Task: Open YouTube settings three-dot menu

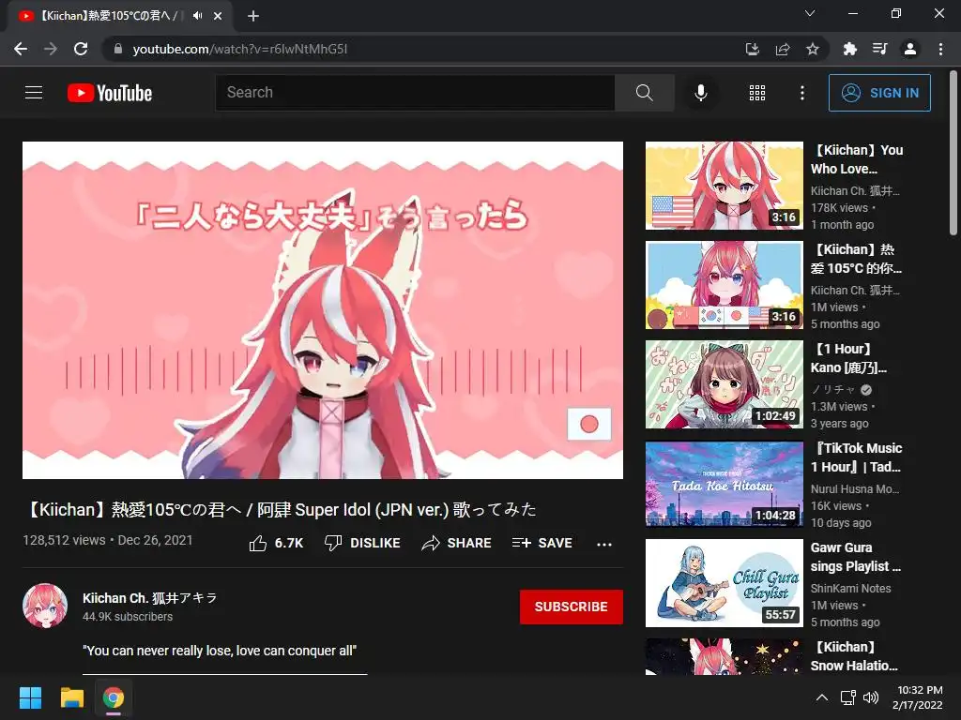Action: [801, 93]
